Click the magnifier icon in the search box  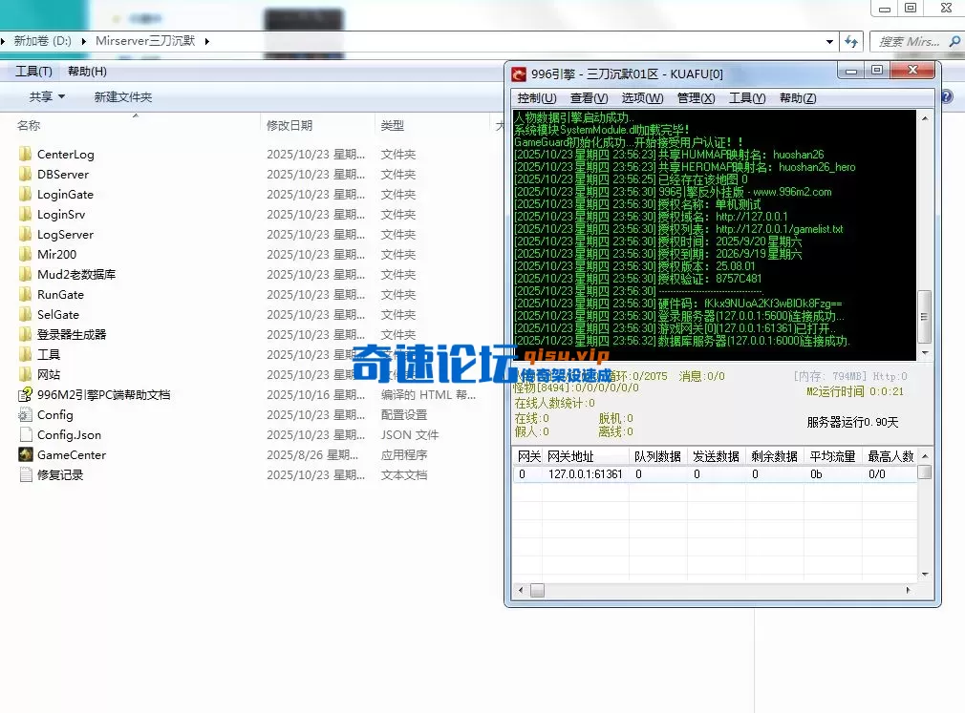(954, 42)
